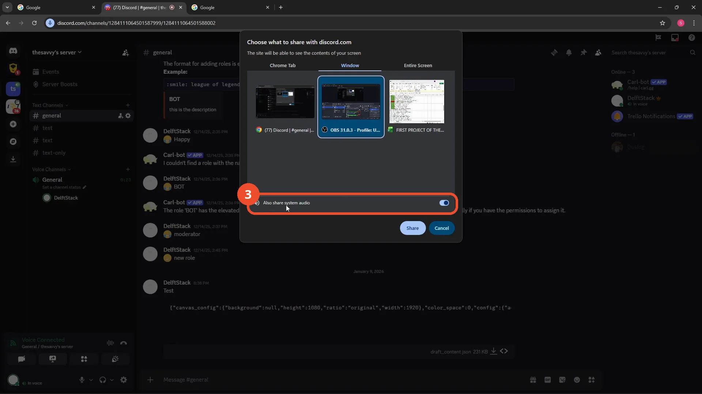702x394 pixels.
Task: Open the voice noise suppression waveform icon
Action: (110, 343)
